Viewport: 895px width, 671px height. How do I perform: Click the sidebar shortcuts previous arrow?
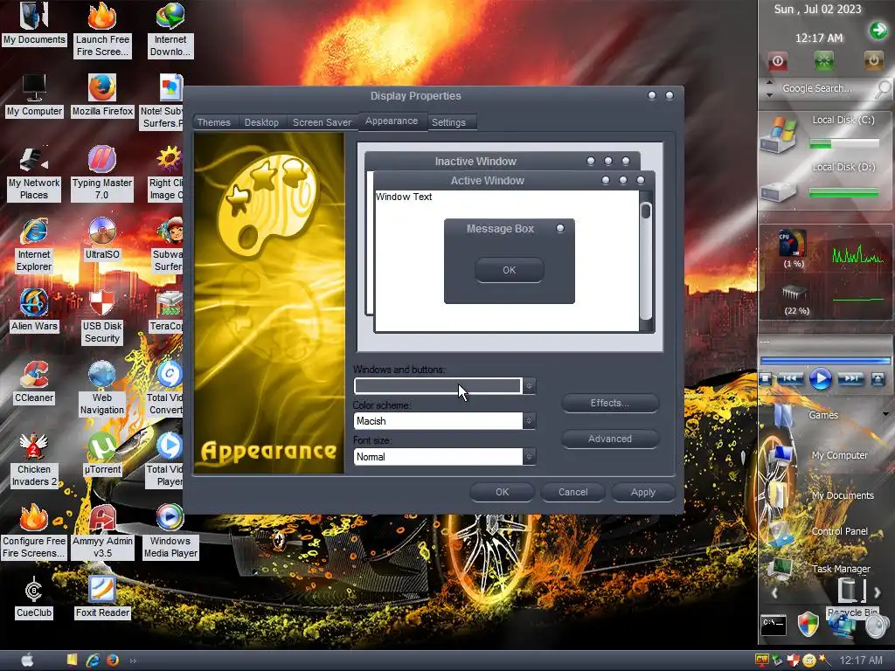click(774, 593)
